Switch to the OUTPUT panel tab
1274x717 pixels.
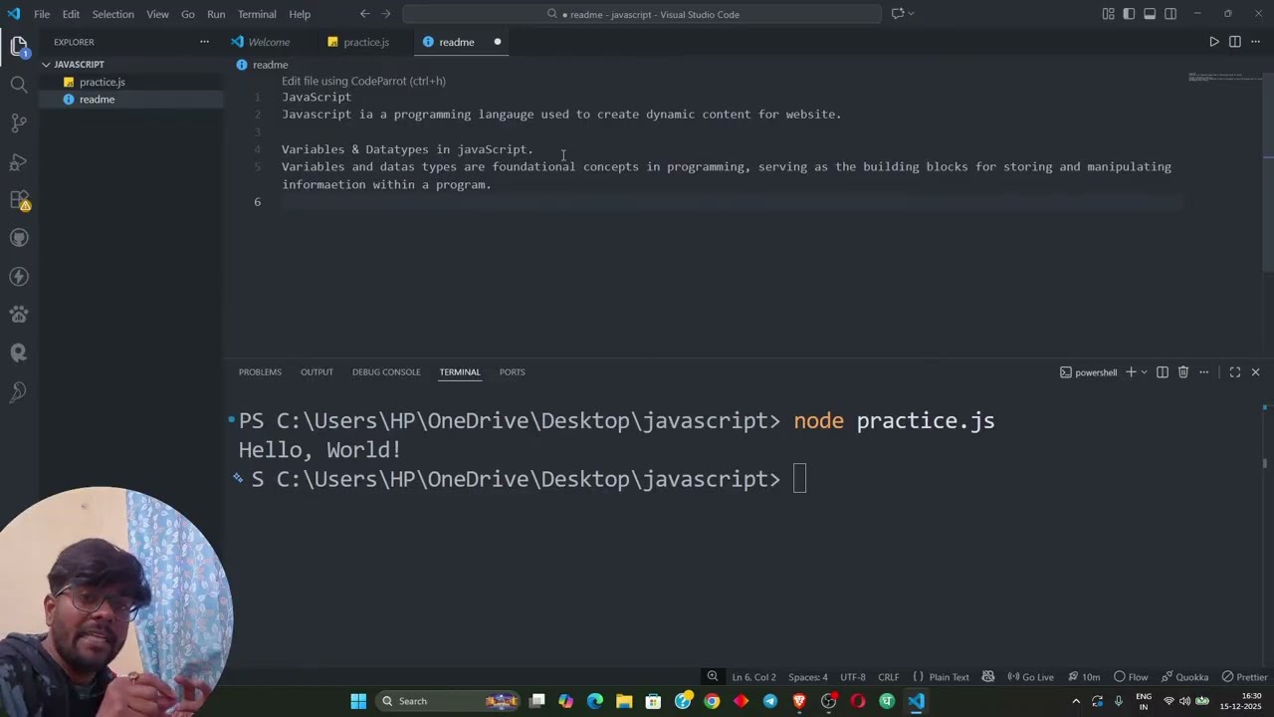[x=317, y=372]
